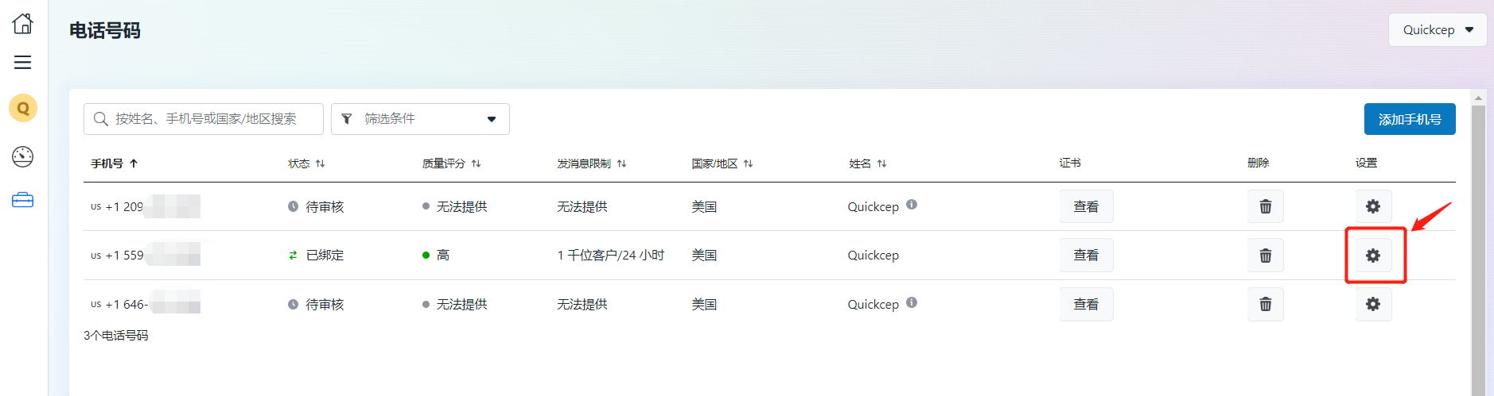This screenshot has width=1494, height=396.
Task: Open the hamburger menu icon
Action: [23, 63]
